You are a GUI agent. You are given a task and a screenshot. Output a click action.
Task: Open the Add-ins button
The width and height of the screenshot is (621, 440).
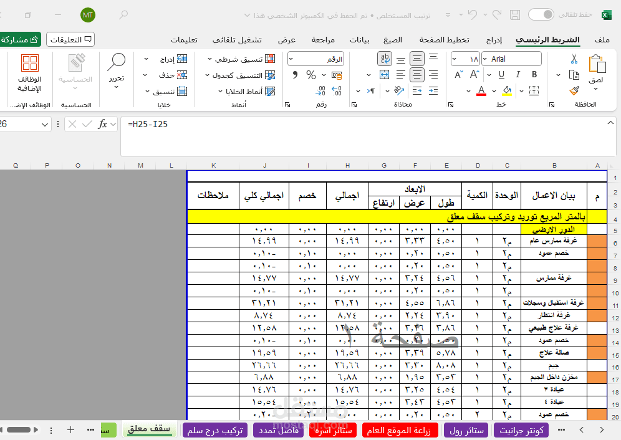(x=30, y=74)
